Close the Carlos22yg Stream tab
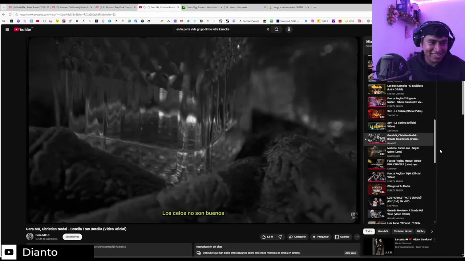This screenshot has height=261, width=465. (x=221, y=7)
